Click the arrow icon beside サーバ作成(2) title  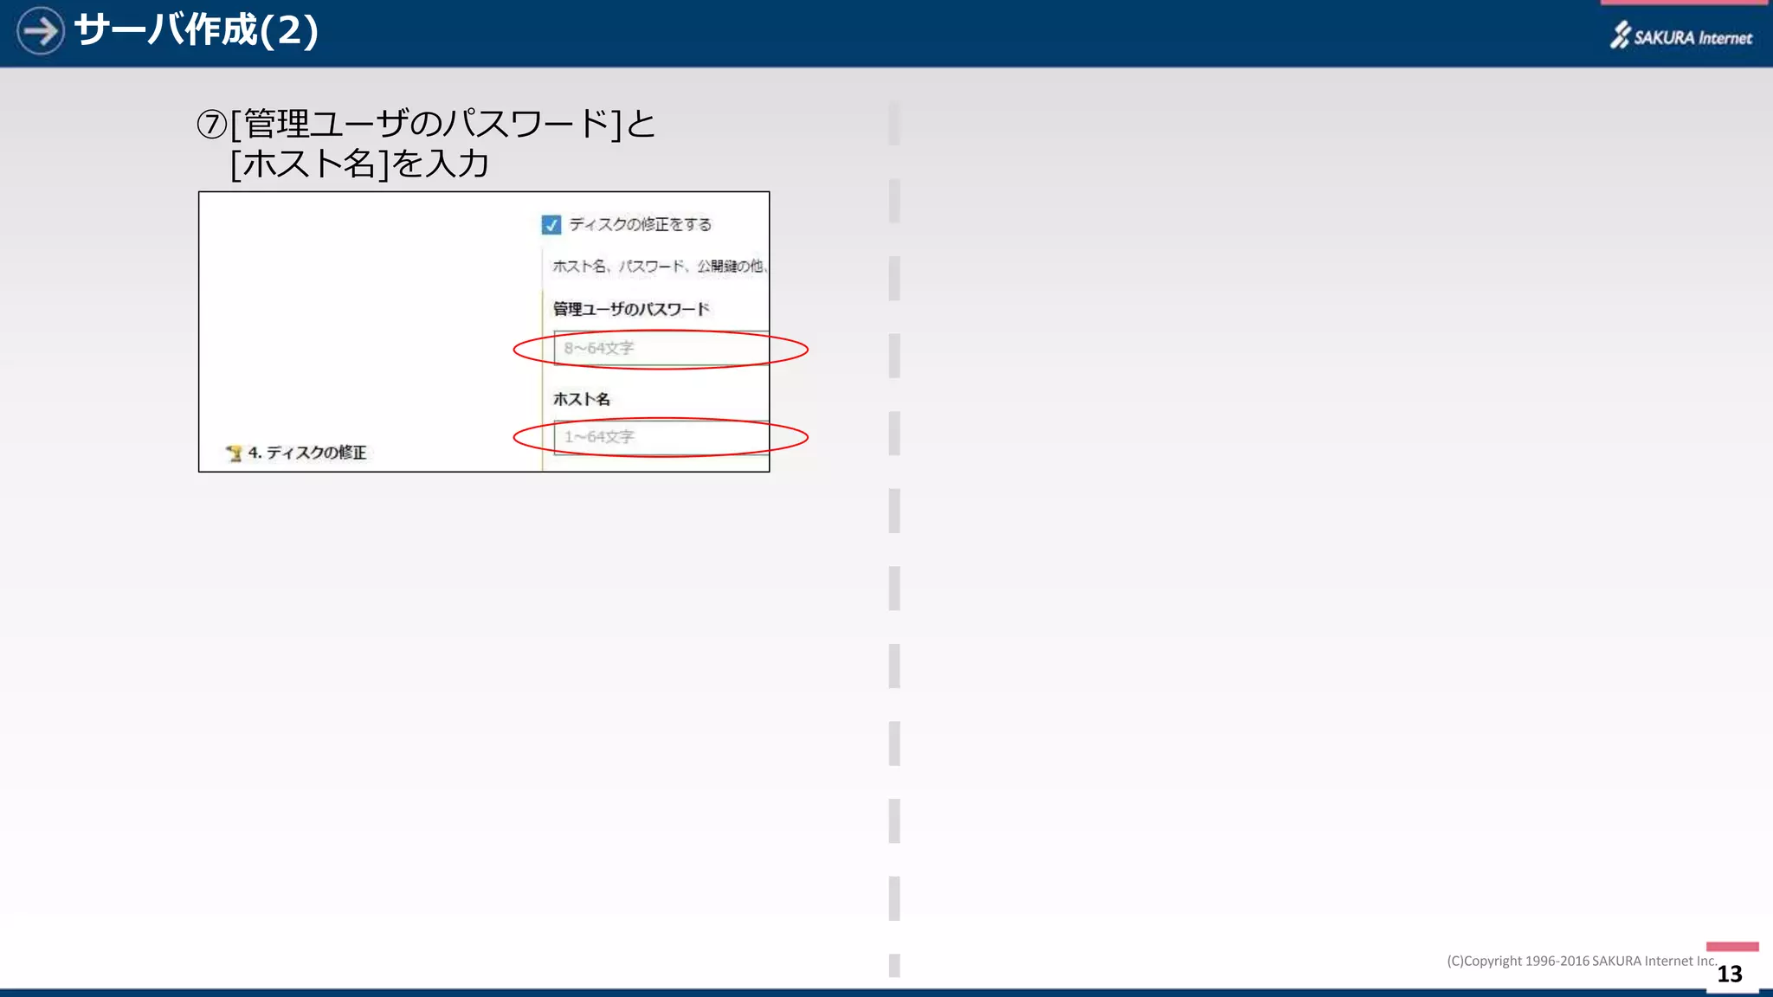click(x=40, y=31)
